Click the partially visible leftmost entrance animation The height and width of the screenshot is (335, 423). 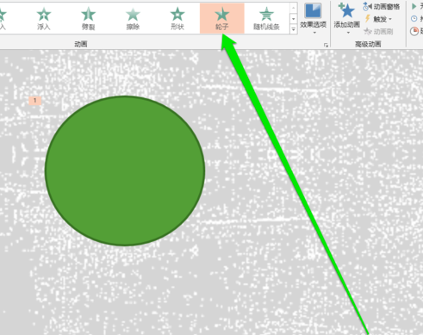point(3,18)
